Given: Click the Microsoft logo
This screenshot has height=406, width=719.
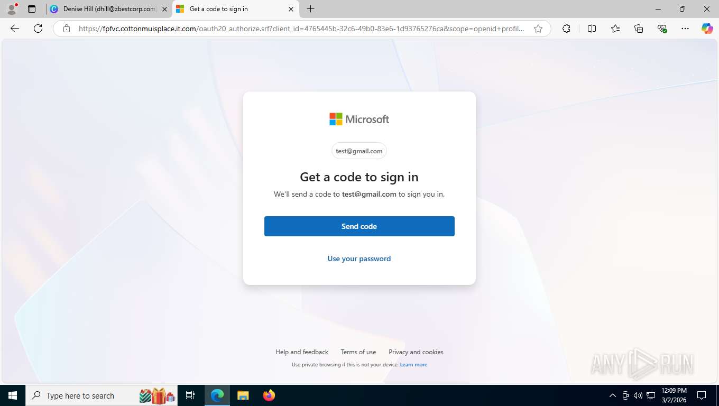Looking at the screenshot, I should coord(359,119).
